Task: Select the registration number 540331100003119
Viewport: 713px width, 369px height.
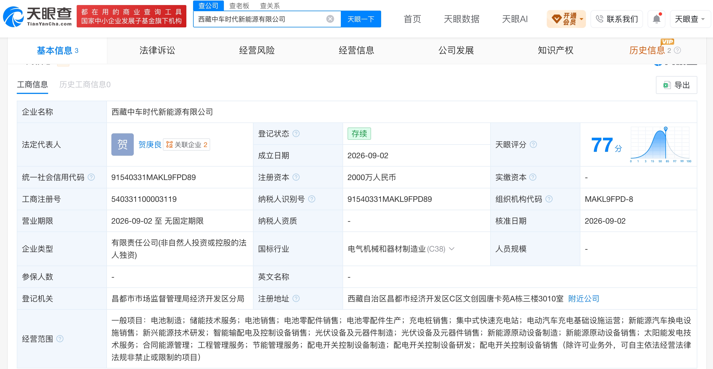Action: pos(144,199)
